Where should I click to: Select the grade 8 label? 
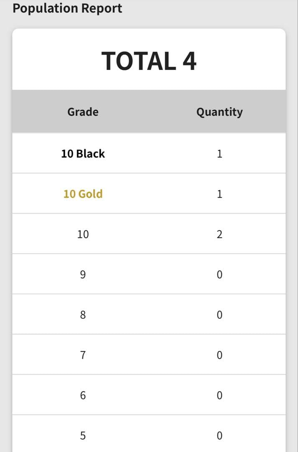(83, 315)
